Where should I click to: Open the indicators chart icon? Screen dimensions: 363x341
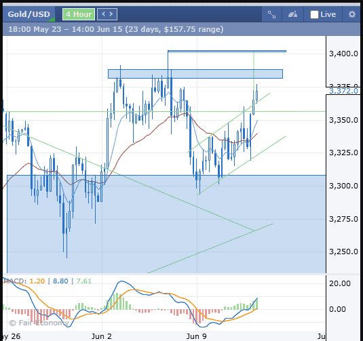pos(292,14)
